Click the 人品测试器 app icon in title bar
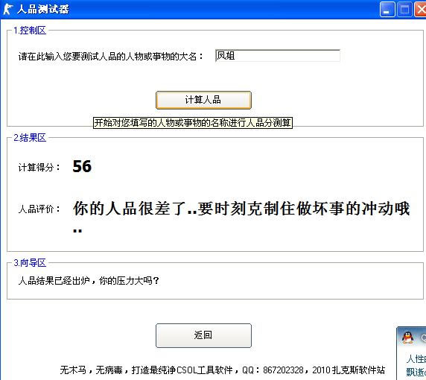Screen dimensions: 426x380 pos(7,9)
